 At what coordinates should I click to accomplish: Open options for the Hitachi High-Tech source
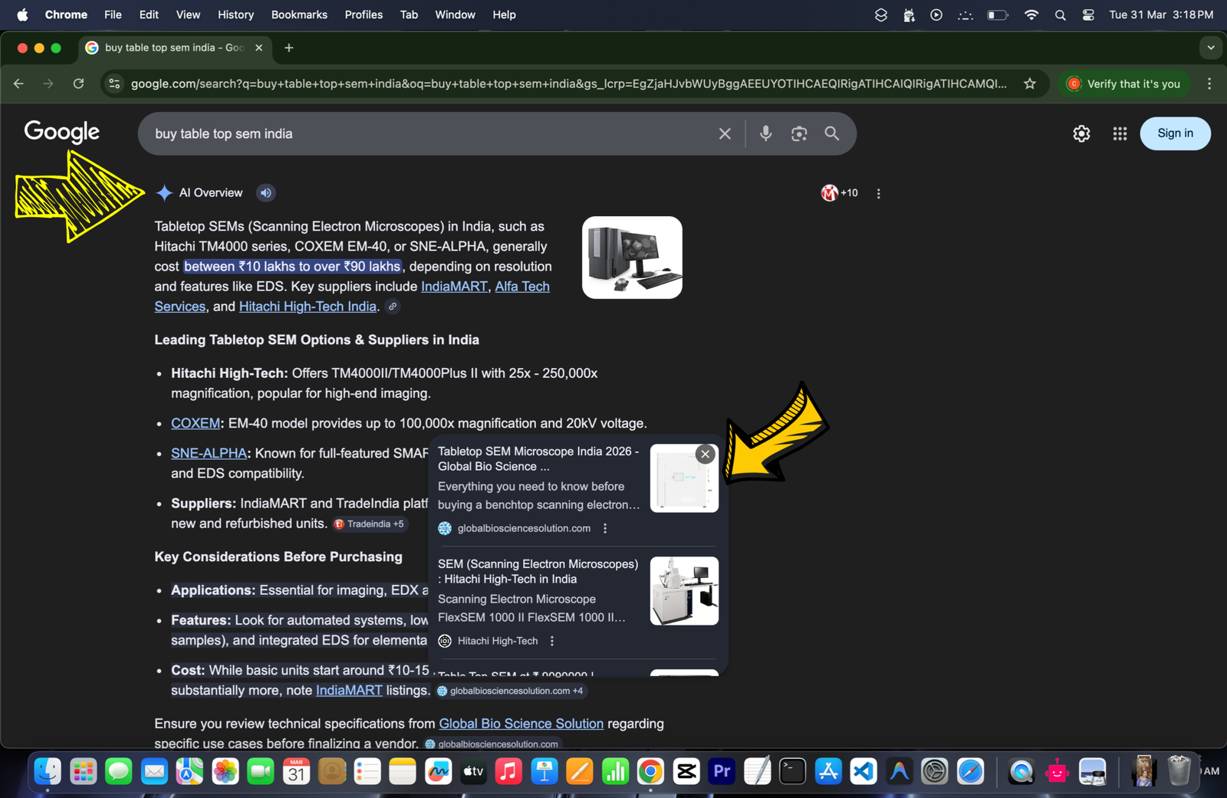pos(552,641)
